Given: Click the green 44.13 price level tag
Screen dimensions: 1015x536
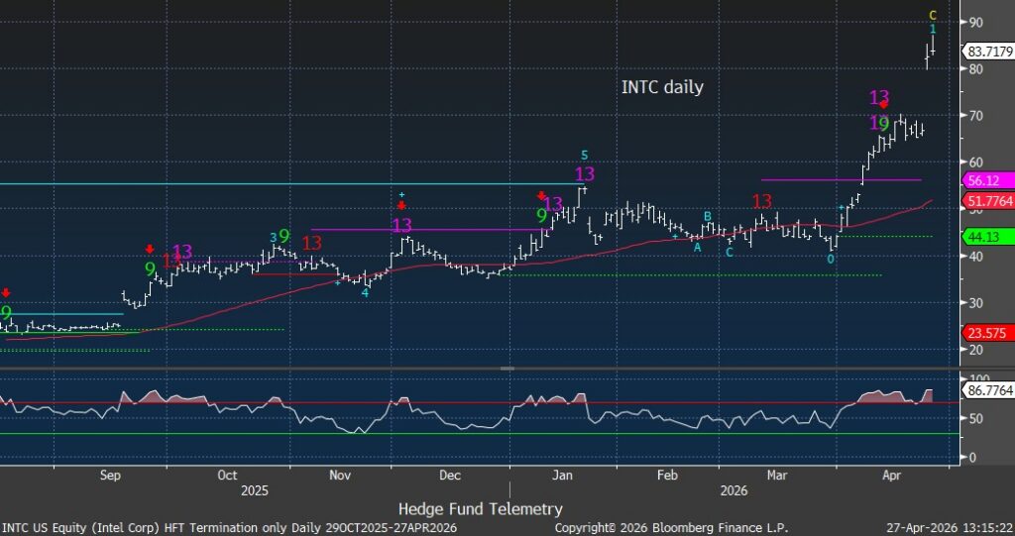Looking at the screenshot, I should tap(985, 236).
